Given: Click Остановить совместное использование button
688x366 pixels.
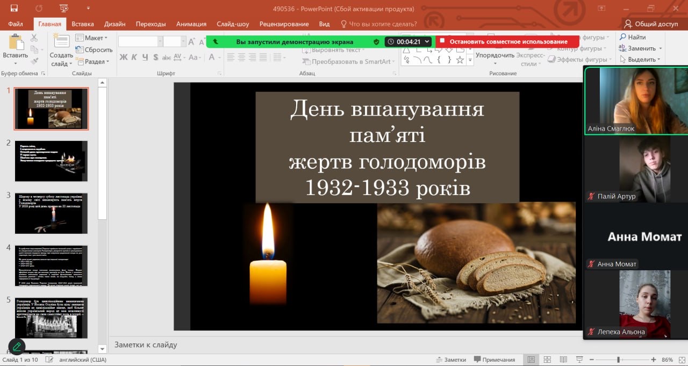Looking at the screenshot, I should pos(507,41).
